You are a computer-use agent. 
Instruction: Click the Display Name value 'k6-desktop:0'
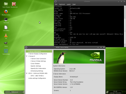click(74, 77)
